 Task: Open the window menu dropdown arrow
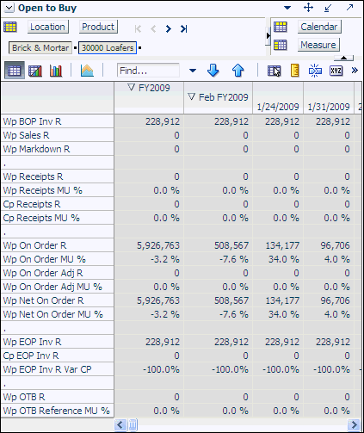point(287,8)
